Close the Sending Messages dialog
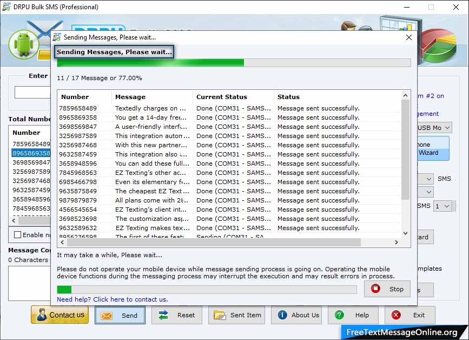Screen dimensions: 469x340 tap(409, 37)
